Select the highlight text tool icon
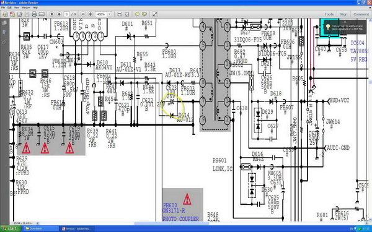372x232 pixels. click(x=144, y=14)
